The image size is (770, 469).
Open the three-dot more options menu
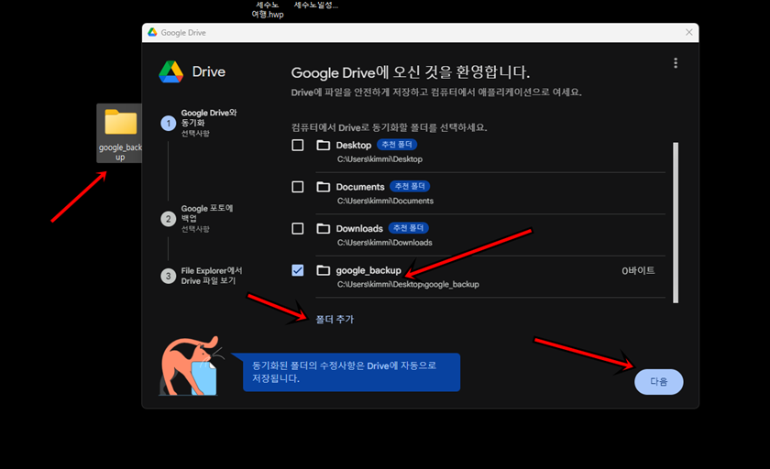[676, 63]
